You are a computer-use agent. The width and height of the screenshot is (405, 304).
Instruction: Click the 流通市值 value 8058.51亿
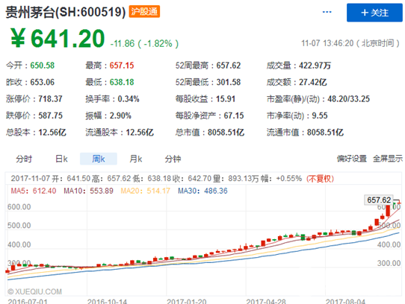[325, 133]
